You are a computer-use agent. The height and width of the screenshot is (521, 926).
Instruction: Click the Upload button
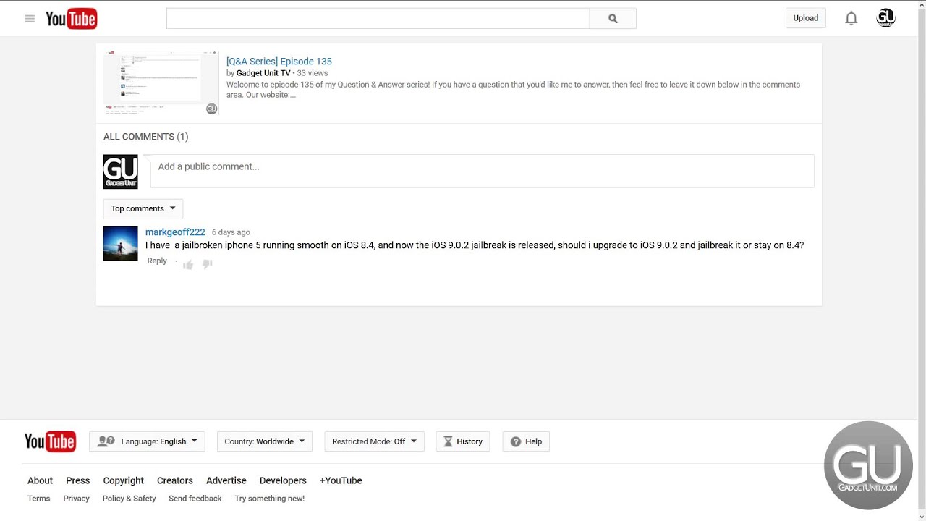tap(805, 18)
